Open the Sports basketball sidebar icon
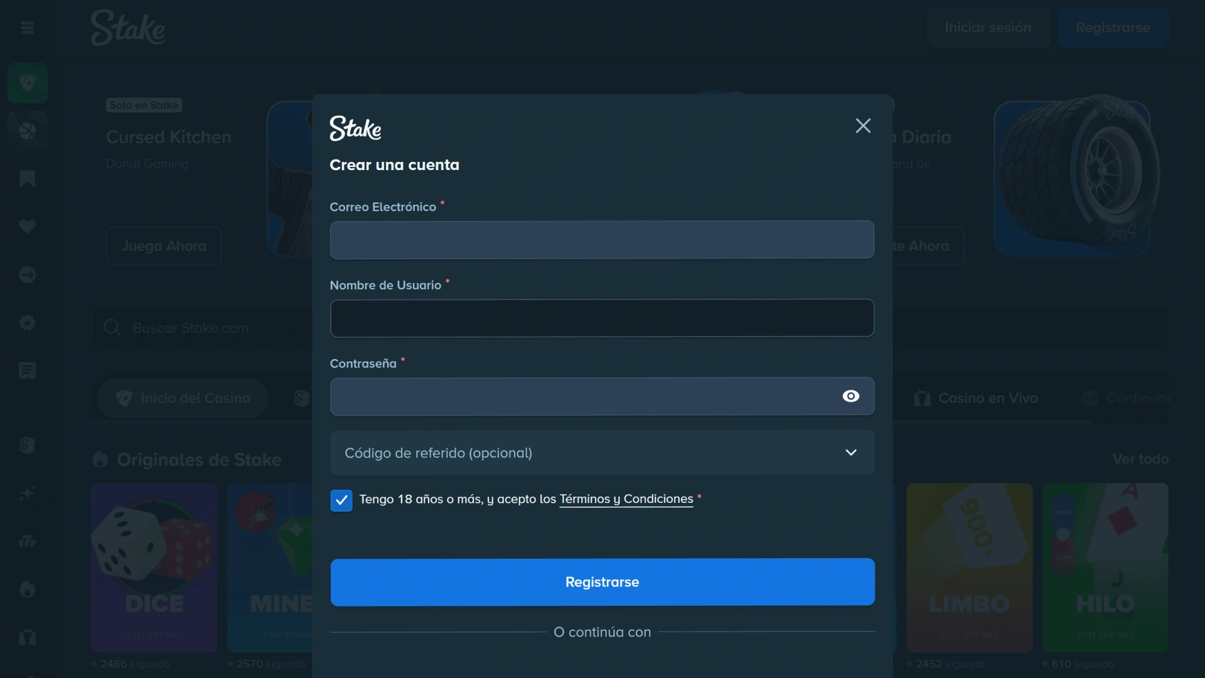This screenshot has height=678, width=1205. (x=27, y=131)
